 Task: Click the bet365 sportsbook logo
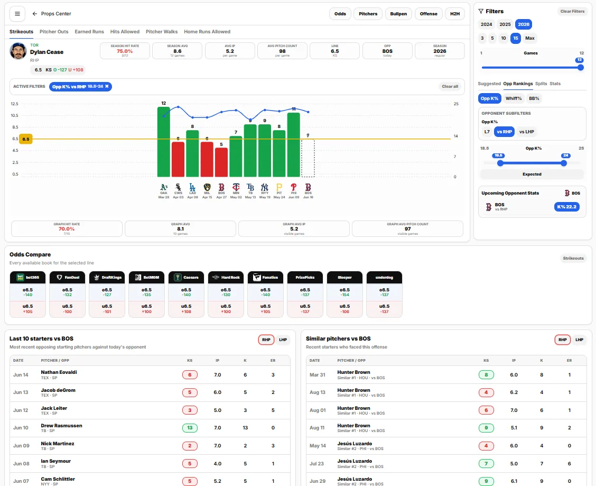pyautogui.click(x=20, y=278)
